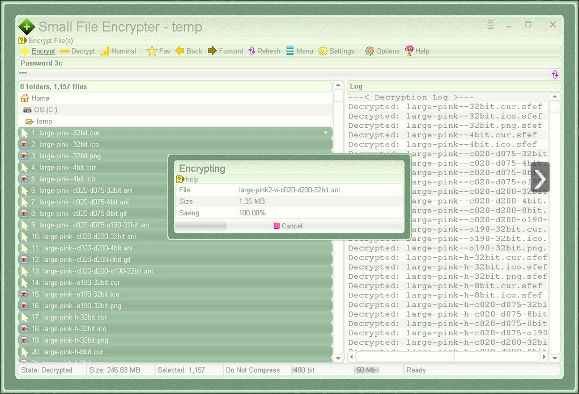Click file list scroll up arrow
Image resolution: width=579 pixels, height=394 pixels.
338,85
